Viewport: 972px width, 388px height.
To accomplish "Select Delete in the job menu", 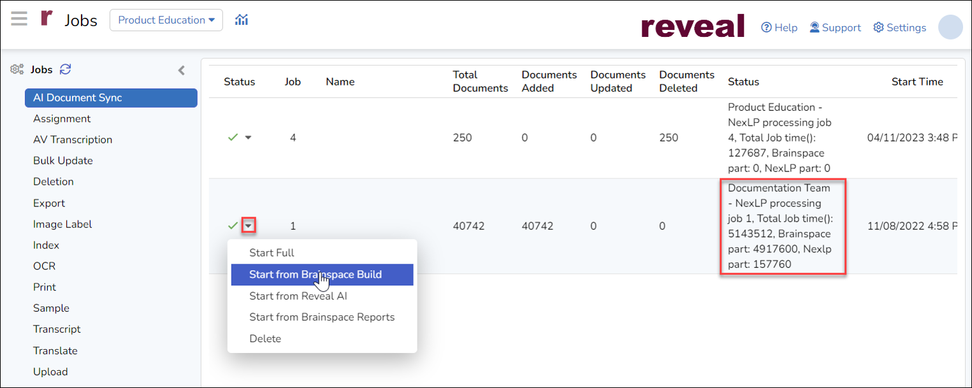I will click(265, 338).
